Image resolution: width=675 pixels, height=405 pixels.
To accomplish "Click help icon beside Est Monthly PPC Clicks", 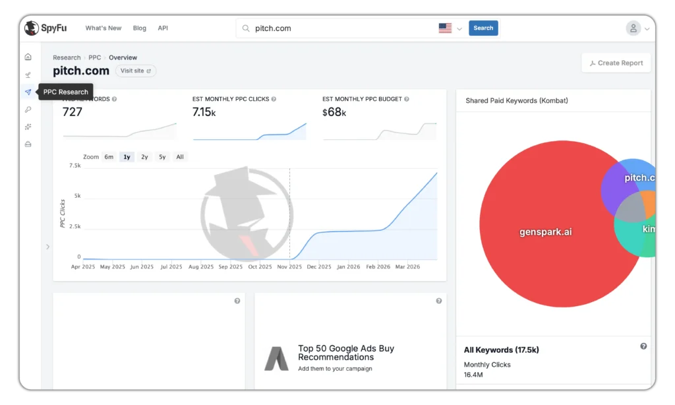I will (274, 99).
